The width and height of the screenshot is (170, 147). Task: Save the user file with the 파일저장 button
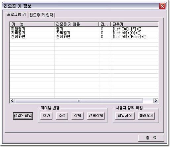coord(125,116)
